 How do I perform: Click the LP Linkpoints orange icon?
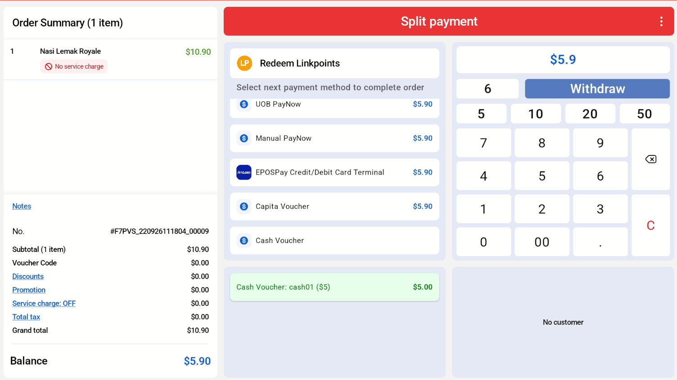[244, 63]
